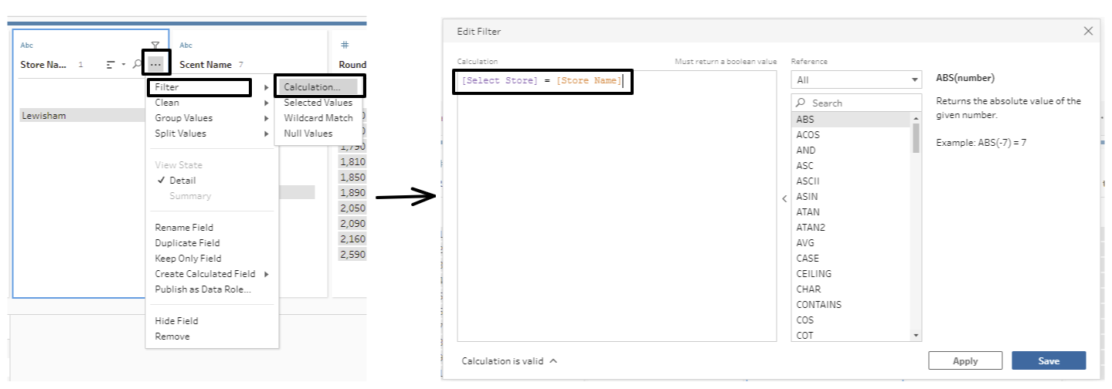The width and height of the screenshot is (1112, 389).
Task: Click the function list scrollbar thumb
Action: pyautogui.click(x=916, y=137)
